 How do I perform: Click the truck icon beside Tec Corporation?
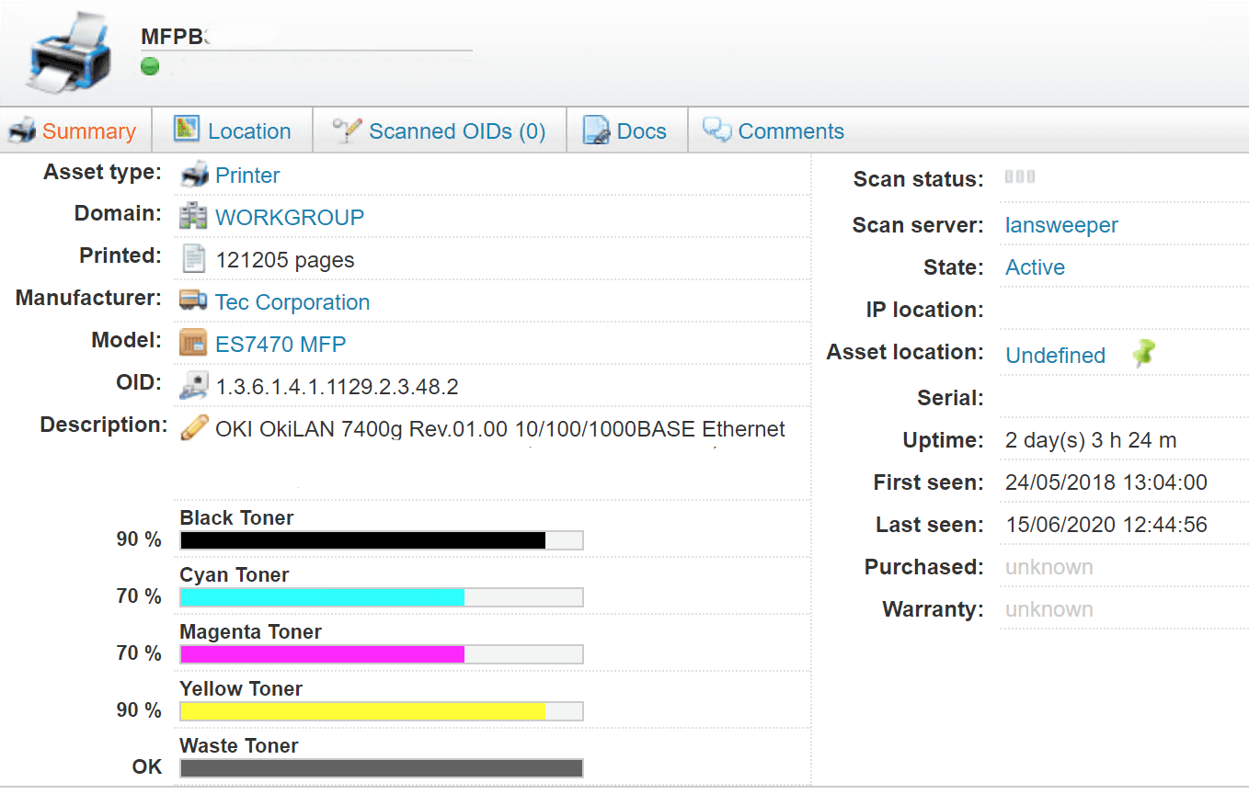coord(193,301)
